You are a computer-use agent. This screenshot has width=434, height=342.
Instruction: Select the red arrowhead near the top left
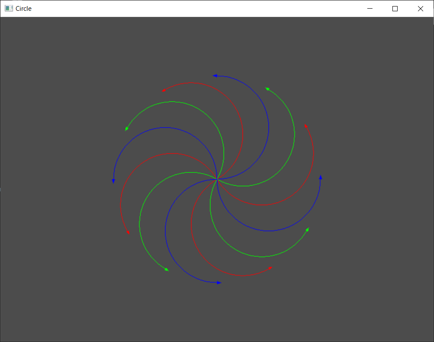tap(163, 90)
